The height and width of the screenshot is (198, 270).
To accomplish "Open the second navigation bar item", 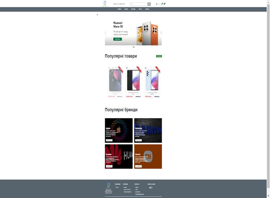I will [x=126, y=9].
